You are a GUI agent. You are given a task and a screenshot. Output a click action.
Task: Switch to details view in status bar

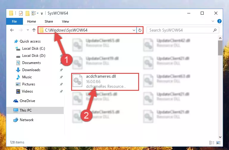[x=212, y=143]
